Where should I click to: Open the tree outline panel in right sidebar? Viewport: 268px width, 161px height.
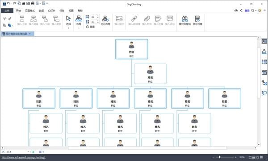(x=264, y=83)
